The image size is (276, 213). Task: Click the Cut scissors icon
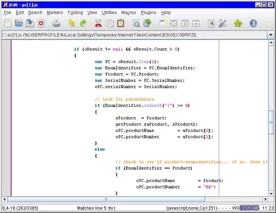(98, 23)
